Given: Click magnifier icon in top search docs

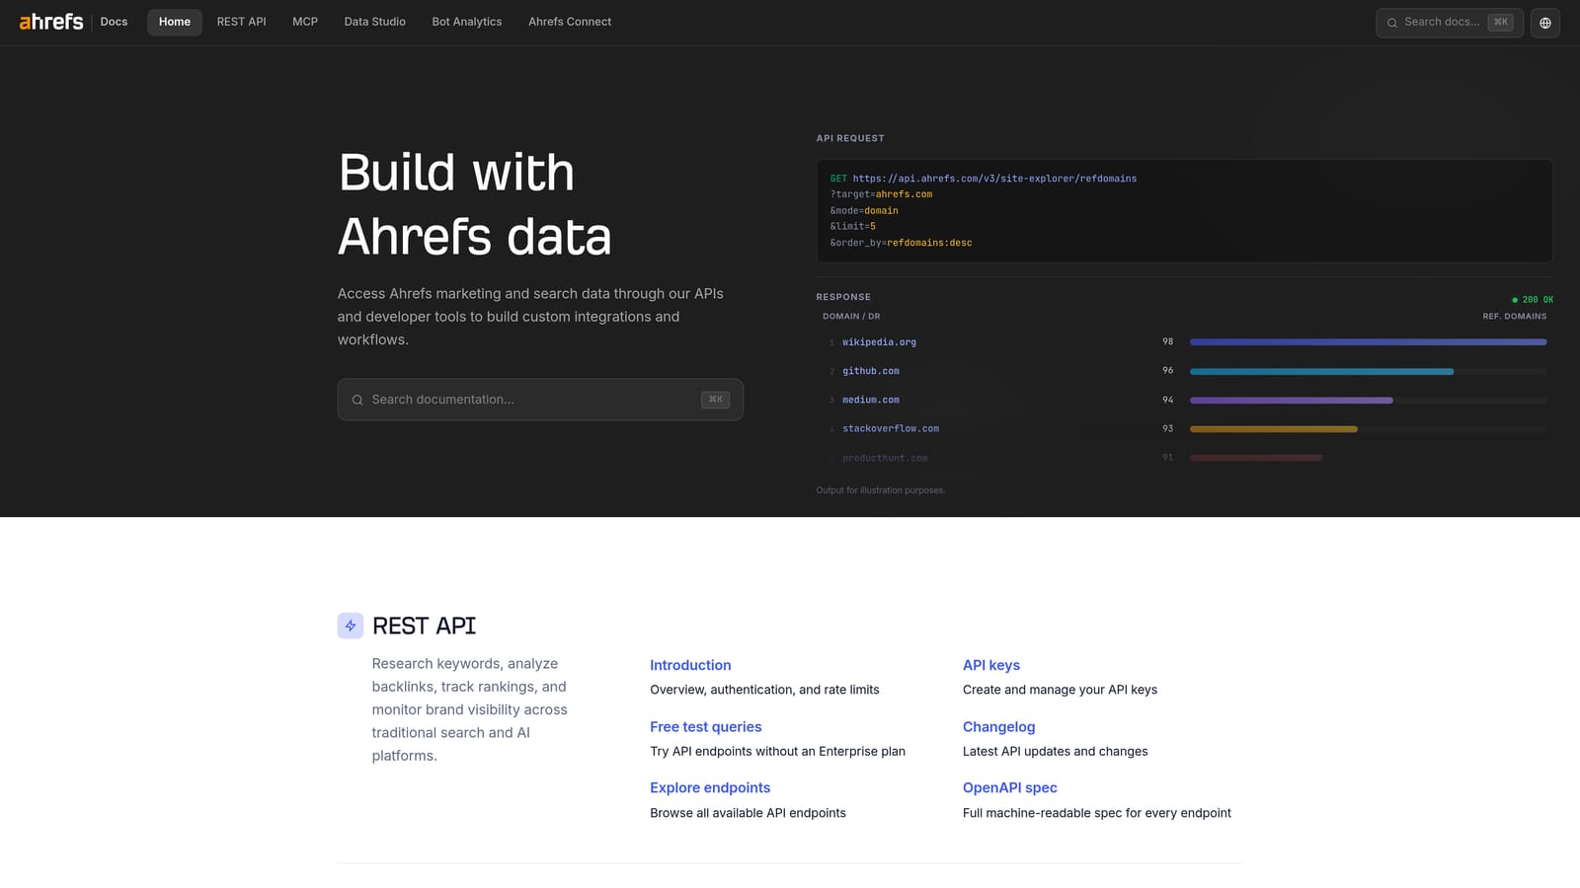Looking at the screenshot, I should click(x=1392, y=23).
